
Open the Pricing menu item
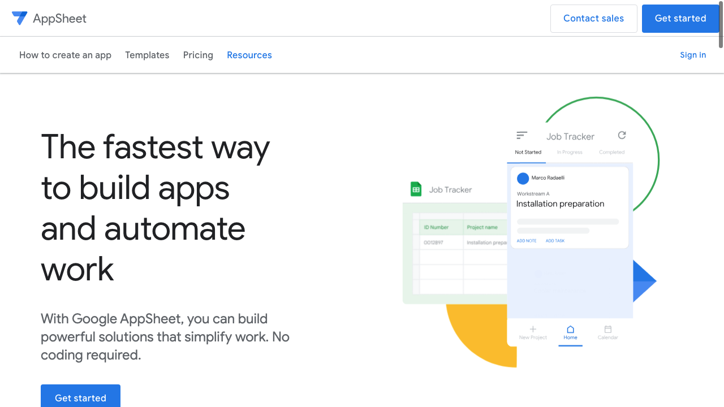(197, 55)
